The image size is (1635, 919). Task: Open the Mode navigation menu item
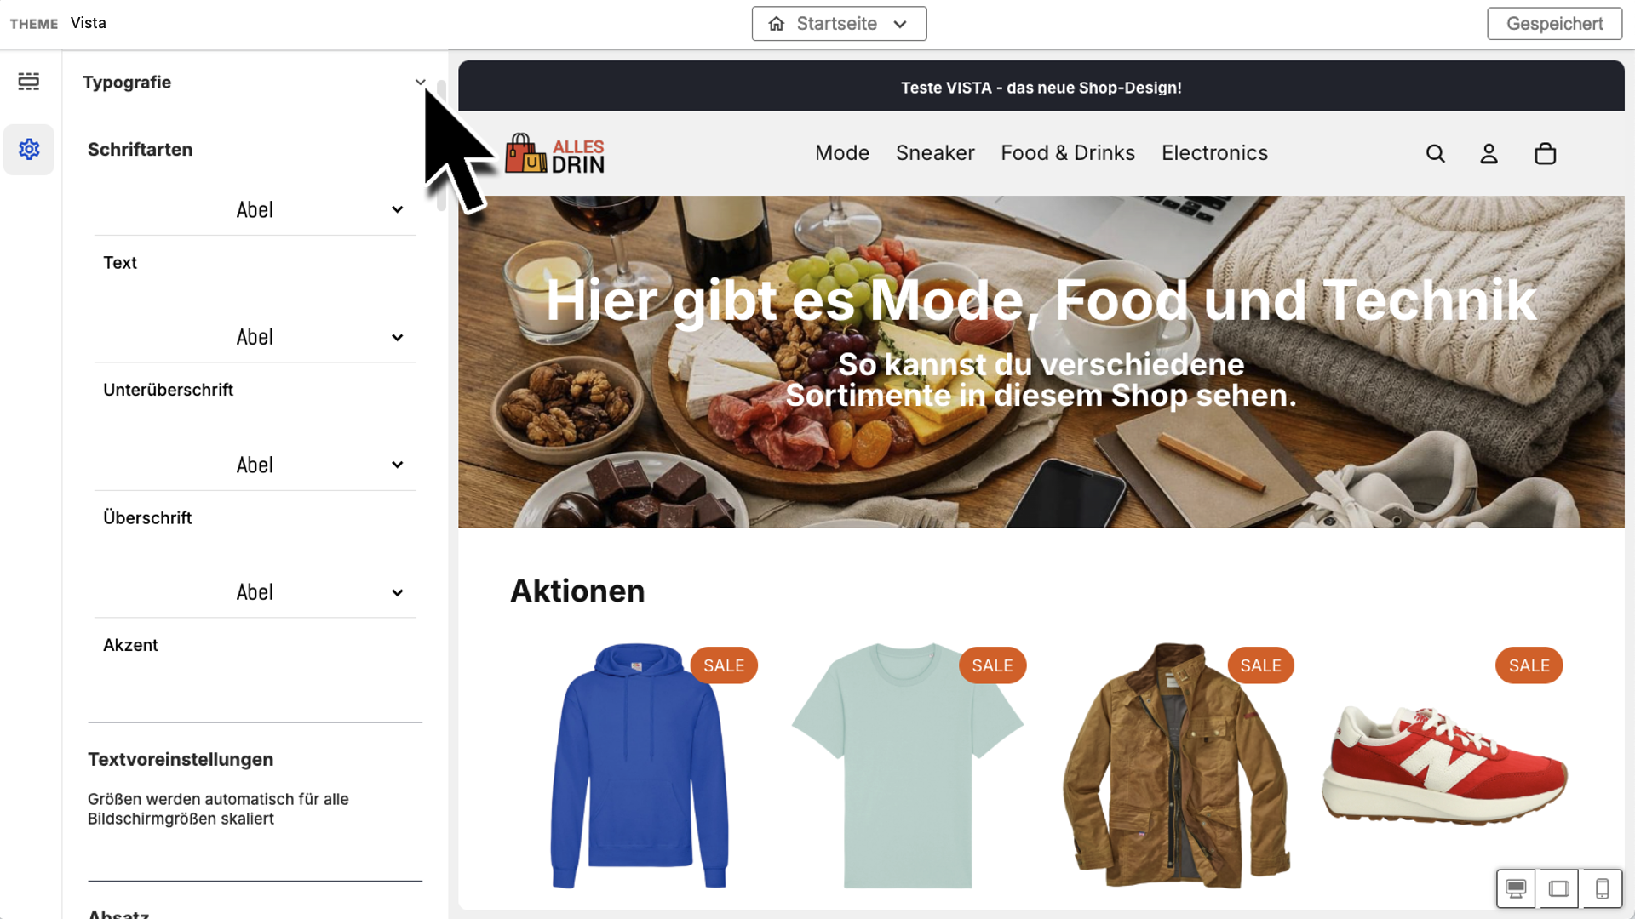click(842, 153)
